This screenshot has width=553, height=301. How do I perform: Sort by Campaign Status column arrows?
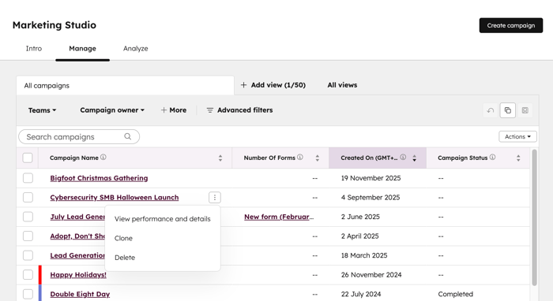click(518, 158)
